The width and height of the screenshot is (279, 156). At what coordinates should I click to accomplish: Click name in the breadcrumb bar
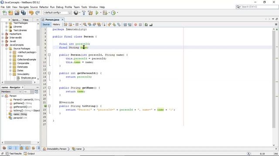77,149
